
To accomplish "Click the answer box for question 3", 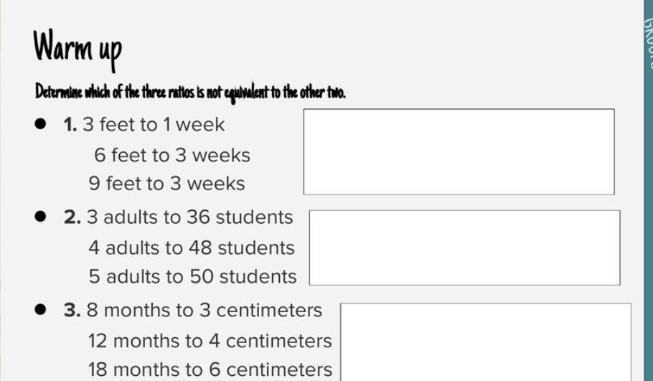I will pyautogui.click(x=486, y=342).
